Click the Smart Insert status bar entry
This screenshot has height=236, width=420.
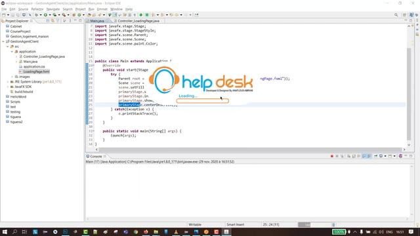coord(235,225)
